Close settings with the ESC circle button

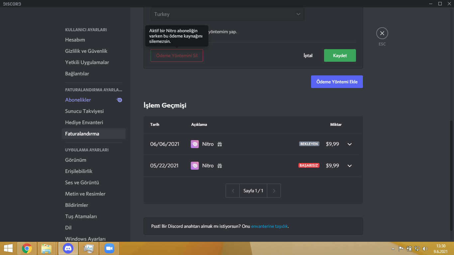click(x=382, y=33)
